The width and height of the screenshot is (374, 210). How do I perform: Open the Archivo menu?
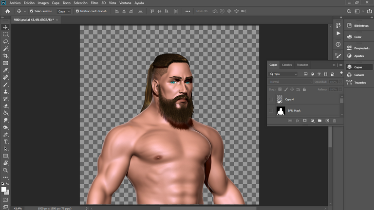tap(15, 3)
